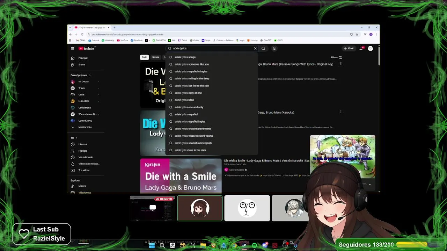447x251 pixels.
Task: Go to Mr Doctor subscription channel
Action: click(x=84, y=82)
